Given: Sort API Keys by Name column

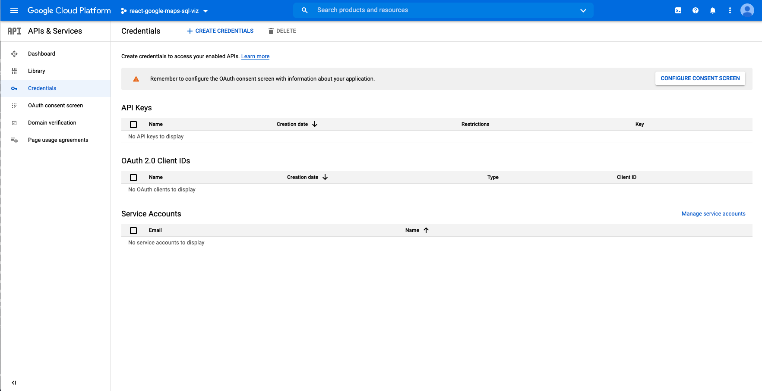Looking at the screenshot, I should [156, 124].
